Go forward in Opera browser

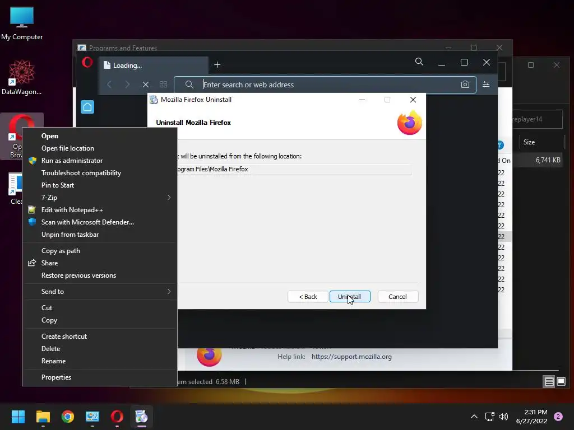tap(127, 85)
